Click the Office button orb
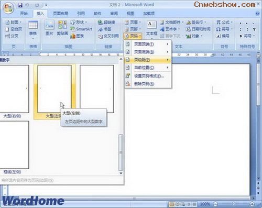The width and height of the screenshot is (262, 208). [x=8, y=8]
